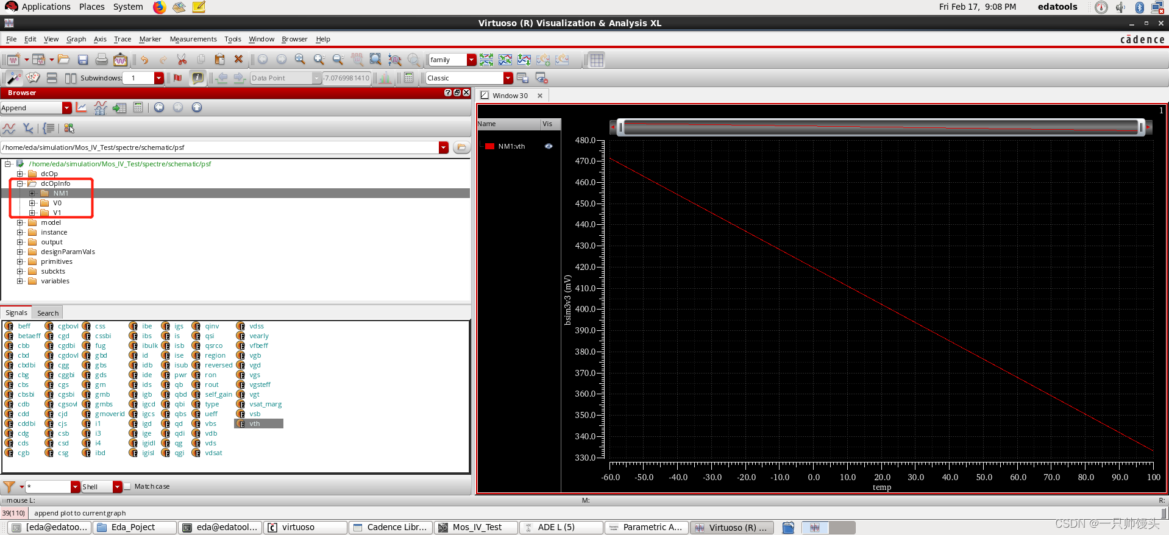Click the right handle of the graph slider

pyautogui.click(x=1141, y=127)
